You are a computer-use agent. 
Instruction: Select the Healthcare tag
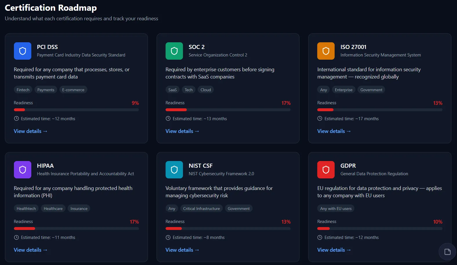pos(53,209)
